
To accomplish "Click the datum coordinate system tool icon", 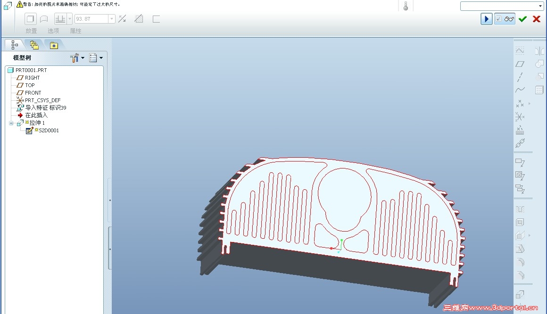I will [x=520, y=117].
